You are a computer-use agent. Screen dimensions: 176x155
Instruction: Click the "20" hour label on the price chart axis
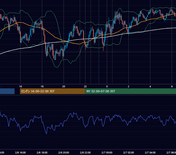64,87
